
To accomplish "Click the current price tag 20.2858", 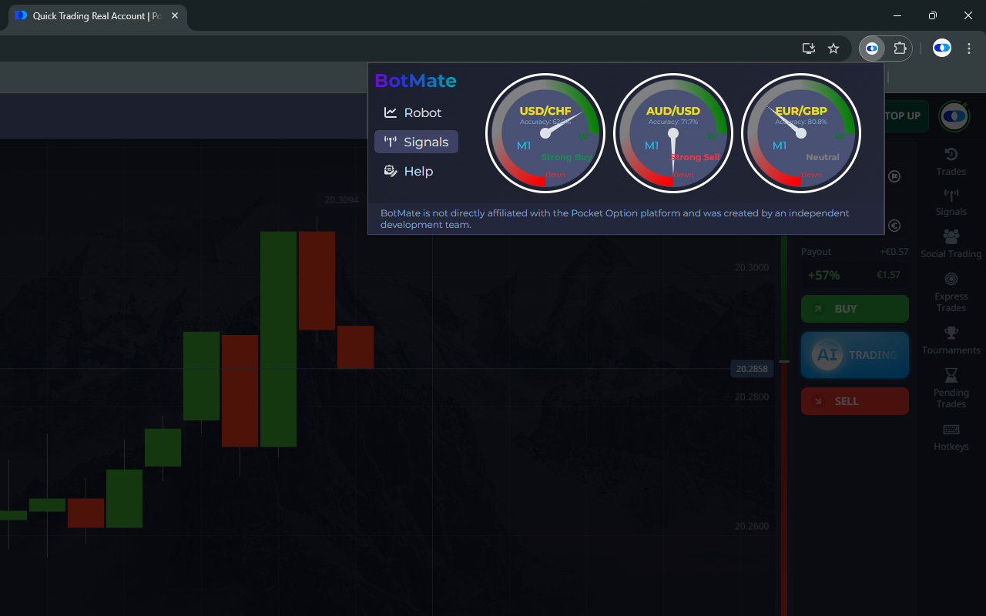I will [x=752, y=369].
